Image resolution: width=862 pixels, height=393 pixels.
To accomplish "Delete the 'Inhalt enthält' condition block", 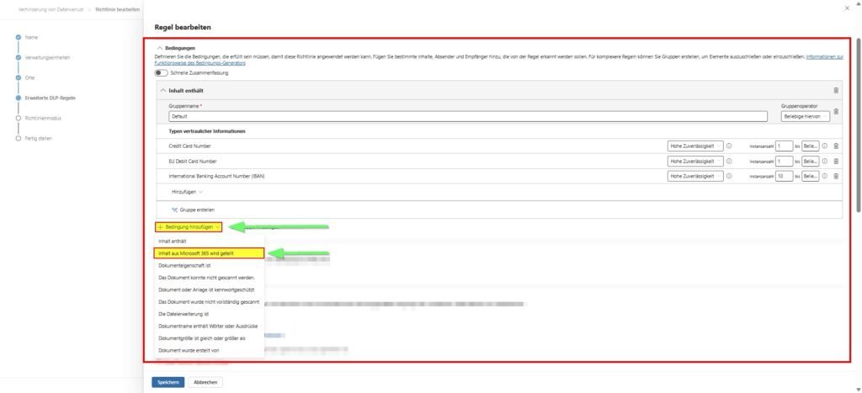I will (836, 90).
